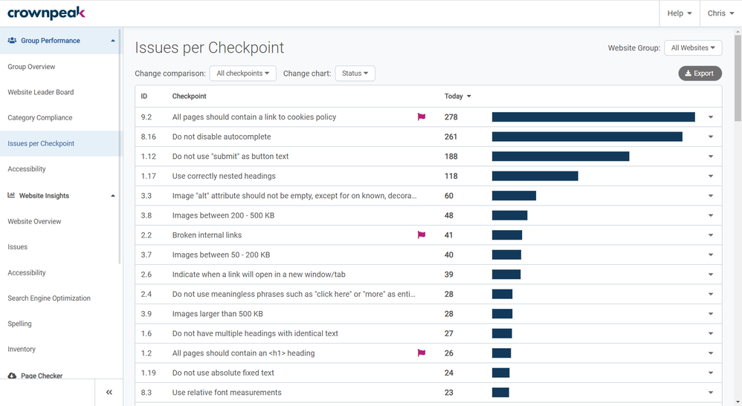The width and height of the screenshot is (742, 406).
Task: Click the flag icon on Broken internal links row
Action: pos(421,235)
